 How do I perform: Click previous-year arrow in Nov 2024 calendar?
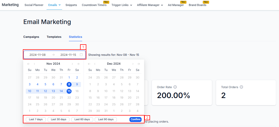(29, 64)
